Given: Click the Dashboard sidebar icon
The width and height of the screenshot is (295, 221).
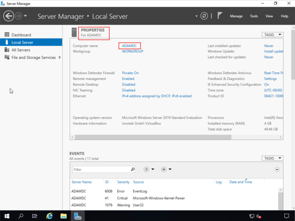Looking at the screenshot, I should tap(7, 35).
